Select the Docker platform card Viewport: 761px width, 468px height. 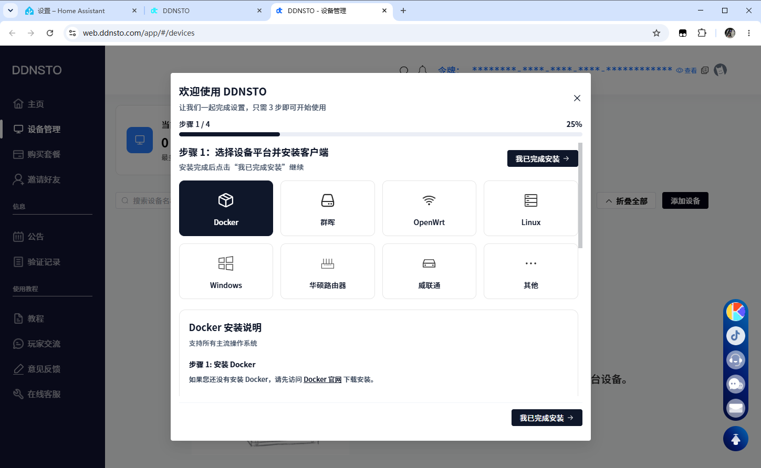pyautogui.click(x=226, y=208)
